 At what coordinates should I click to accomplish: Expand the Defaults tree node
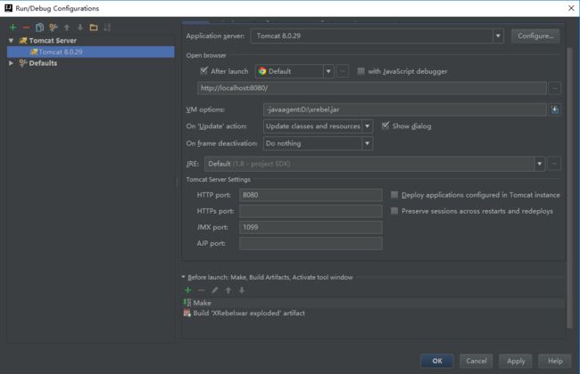tap(11, 63)
